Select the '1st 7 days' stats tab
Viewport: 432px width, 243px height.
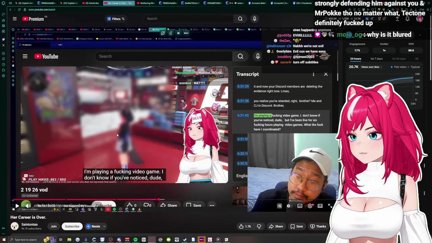pos(376,59)
